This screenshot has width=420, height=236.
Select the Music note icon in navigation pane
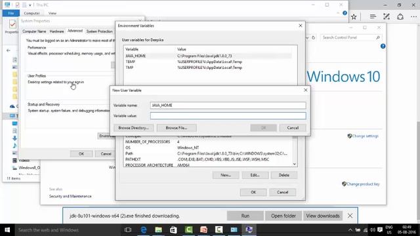pyautogui.click(x=14, y=146)
